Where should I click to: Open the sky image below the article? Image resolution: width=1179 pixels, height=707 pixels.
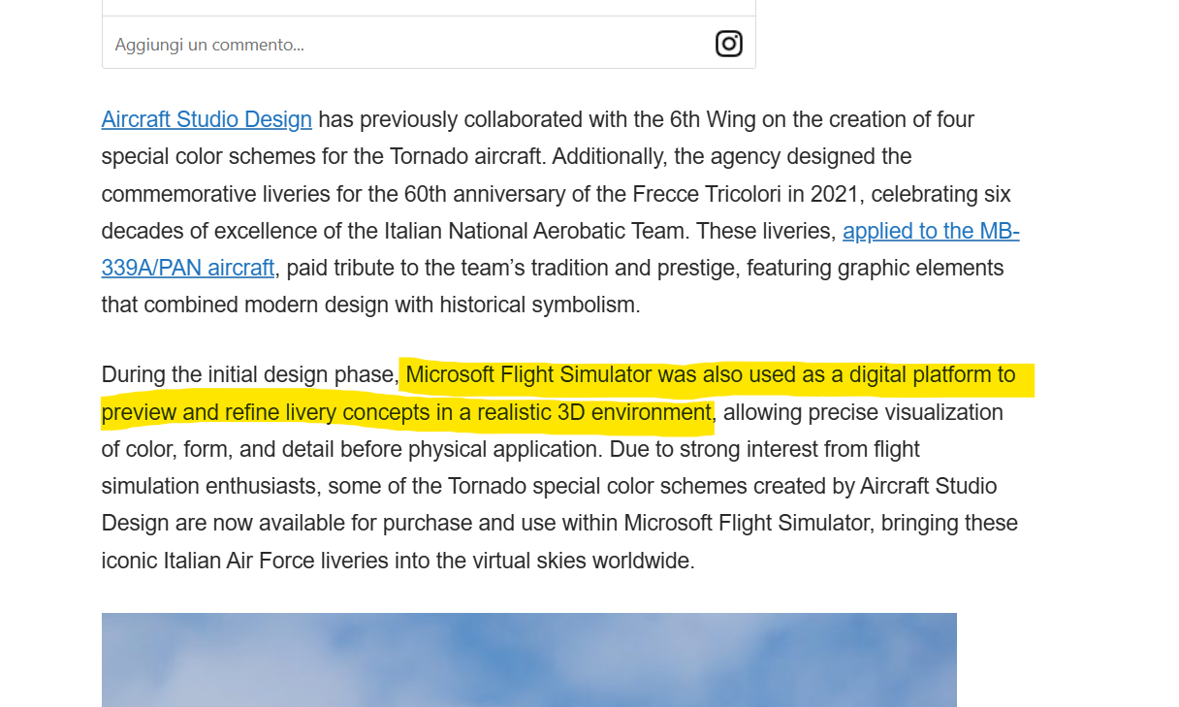click(529, 659)
